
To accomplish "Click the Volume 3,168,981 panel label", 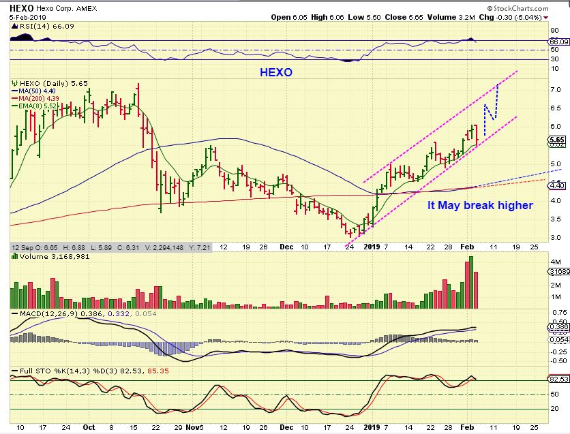I will click(x=54, y=256).
